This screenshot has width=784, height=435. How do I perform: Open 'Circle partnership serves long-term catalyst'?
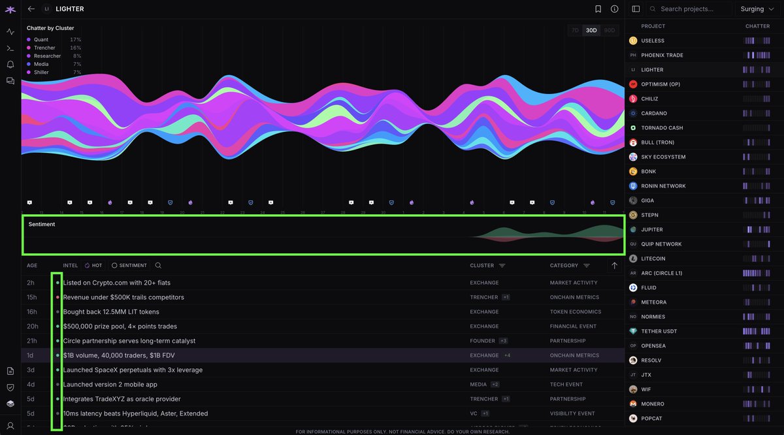[x=129, y=341]
